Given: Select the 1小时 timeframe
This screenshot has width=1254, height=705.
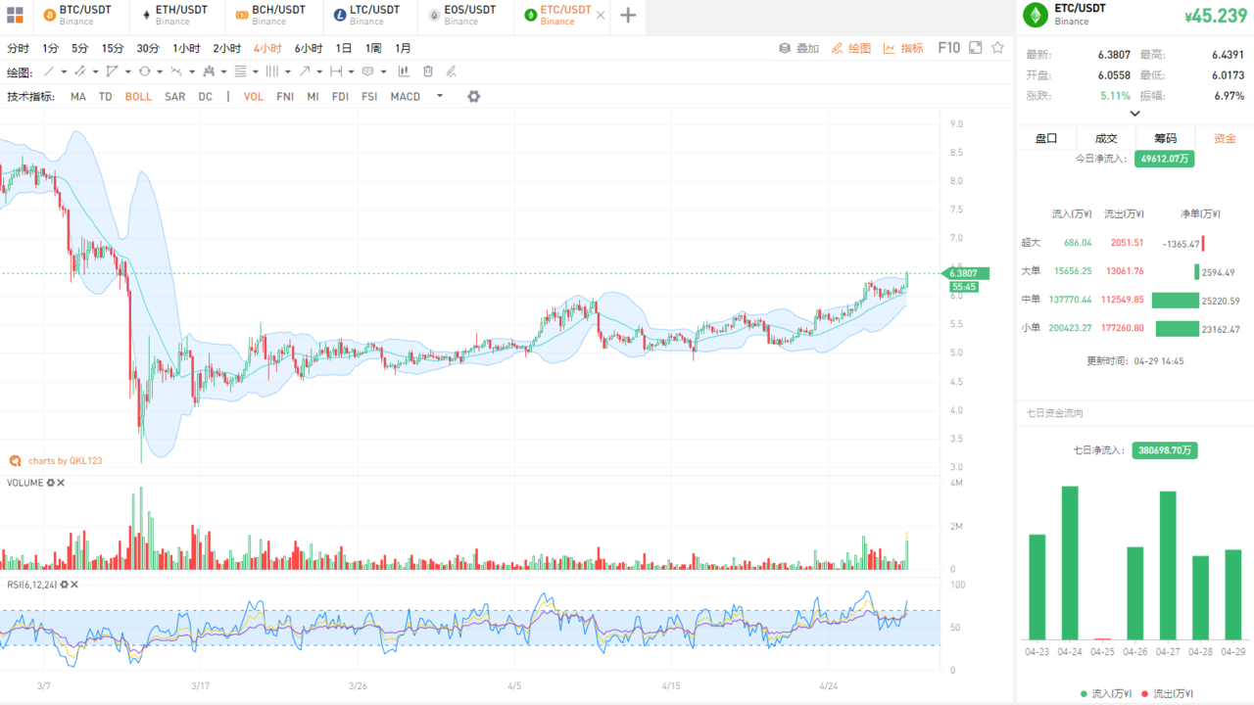Looking at the screenshot, I should coord(186,48).
